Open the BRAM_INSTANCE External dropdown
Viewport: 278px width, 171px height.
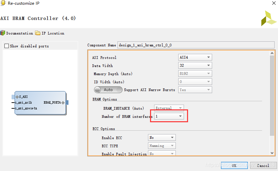(x=169, y=108)
